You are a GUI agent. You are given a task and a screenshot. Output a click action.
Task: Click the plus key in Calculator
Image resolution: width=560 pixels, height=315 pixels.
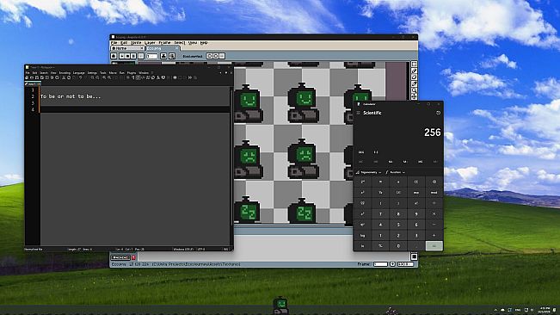(434, 235)
